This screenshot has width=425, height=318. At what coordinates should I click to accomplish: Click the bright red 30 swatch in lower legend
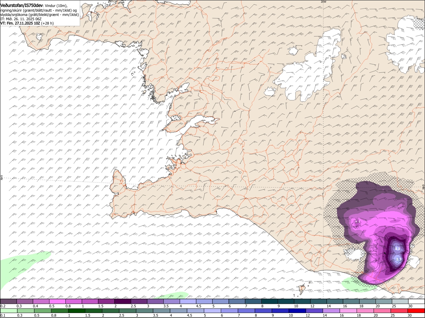click(x=416, y=311)
